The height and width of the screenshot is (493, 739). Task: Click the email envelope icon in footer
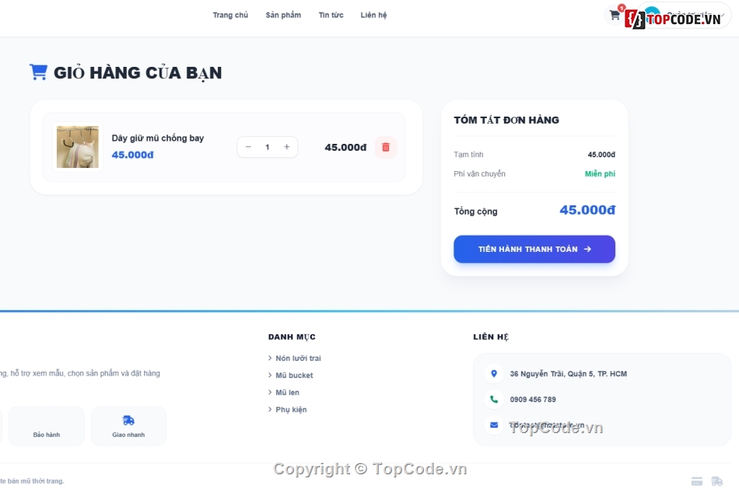tap(494, 425)
